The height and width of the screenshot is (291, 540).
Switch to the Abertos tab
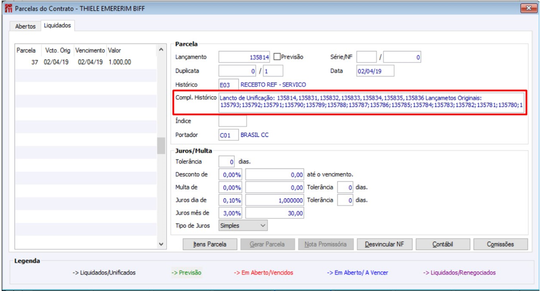pos(26,26)
